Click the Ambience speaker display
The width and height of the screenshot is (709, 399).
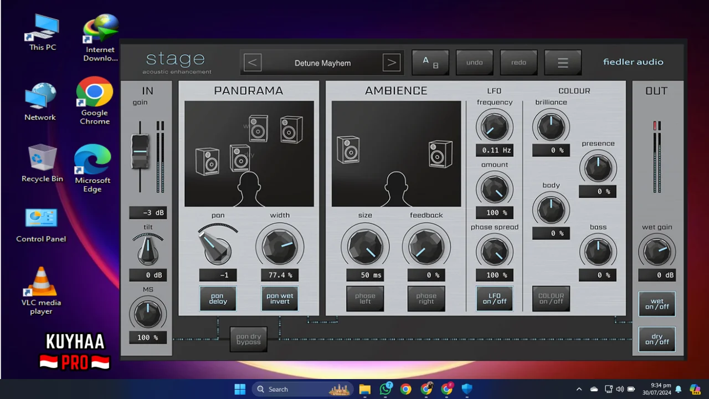396,154
